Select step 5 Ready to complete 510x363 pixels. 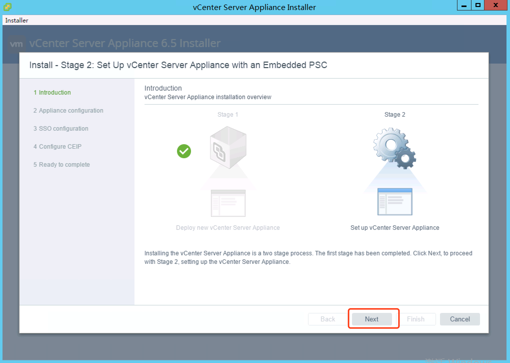coord(61,164)
